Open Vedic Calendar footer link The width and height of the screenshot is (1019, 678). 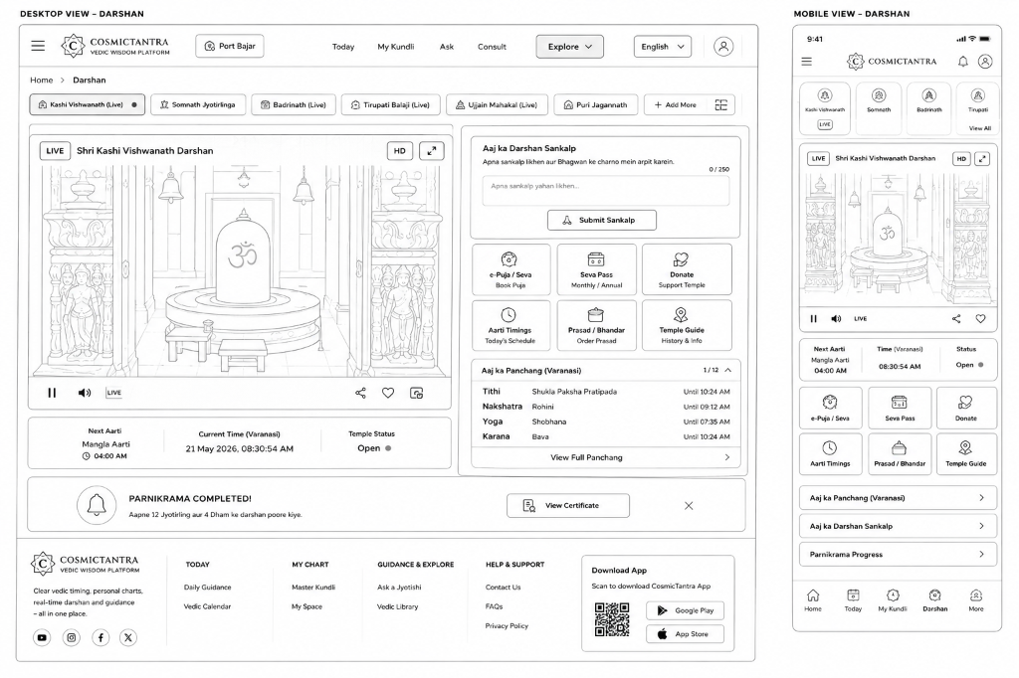pyautogui.click(x=207, y=606)
